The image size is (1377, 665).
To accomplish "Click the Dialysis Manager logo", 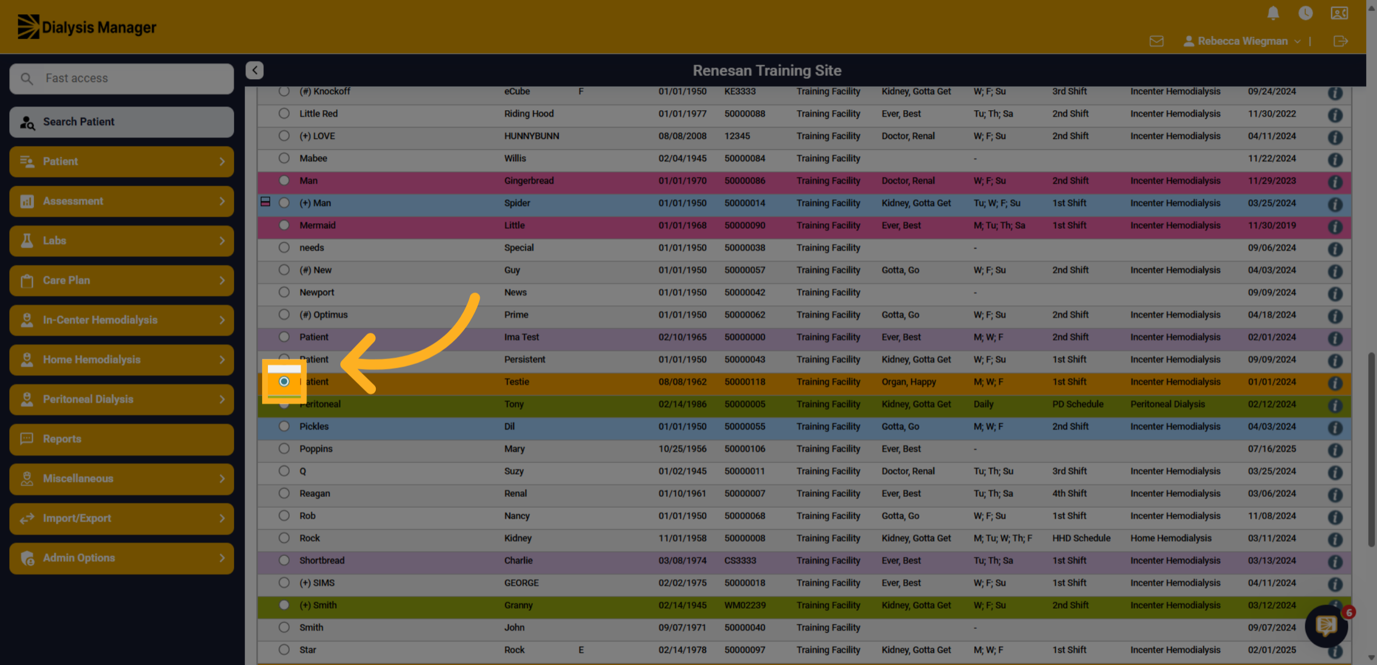I will coord(87,27).
